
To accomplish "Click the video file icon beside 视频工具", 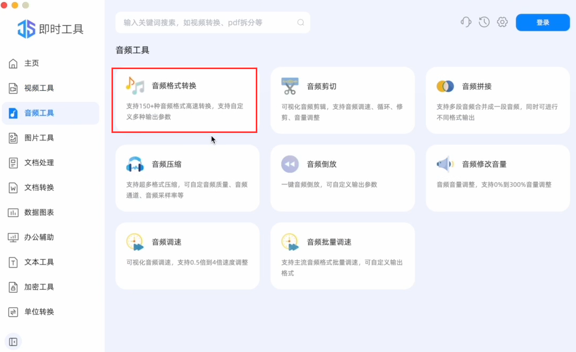I will click(13, 88).
